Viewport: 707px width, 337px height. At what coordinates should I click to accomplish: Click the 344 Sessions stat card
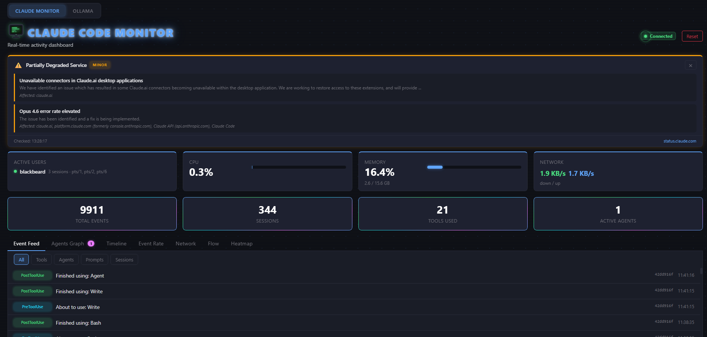click(267, 214)
